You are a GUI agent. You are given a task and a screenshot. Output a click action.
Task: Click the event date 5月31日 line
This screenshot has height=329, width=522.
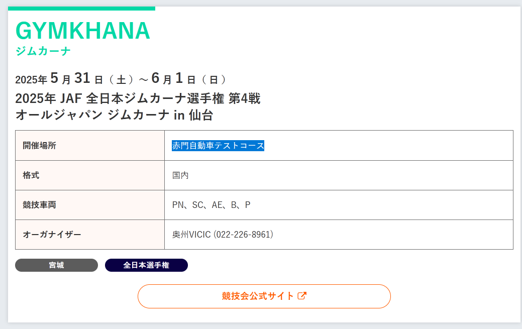(x=121, y=78)
